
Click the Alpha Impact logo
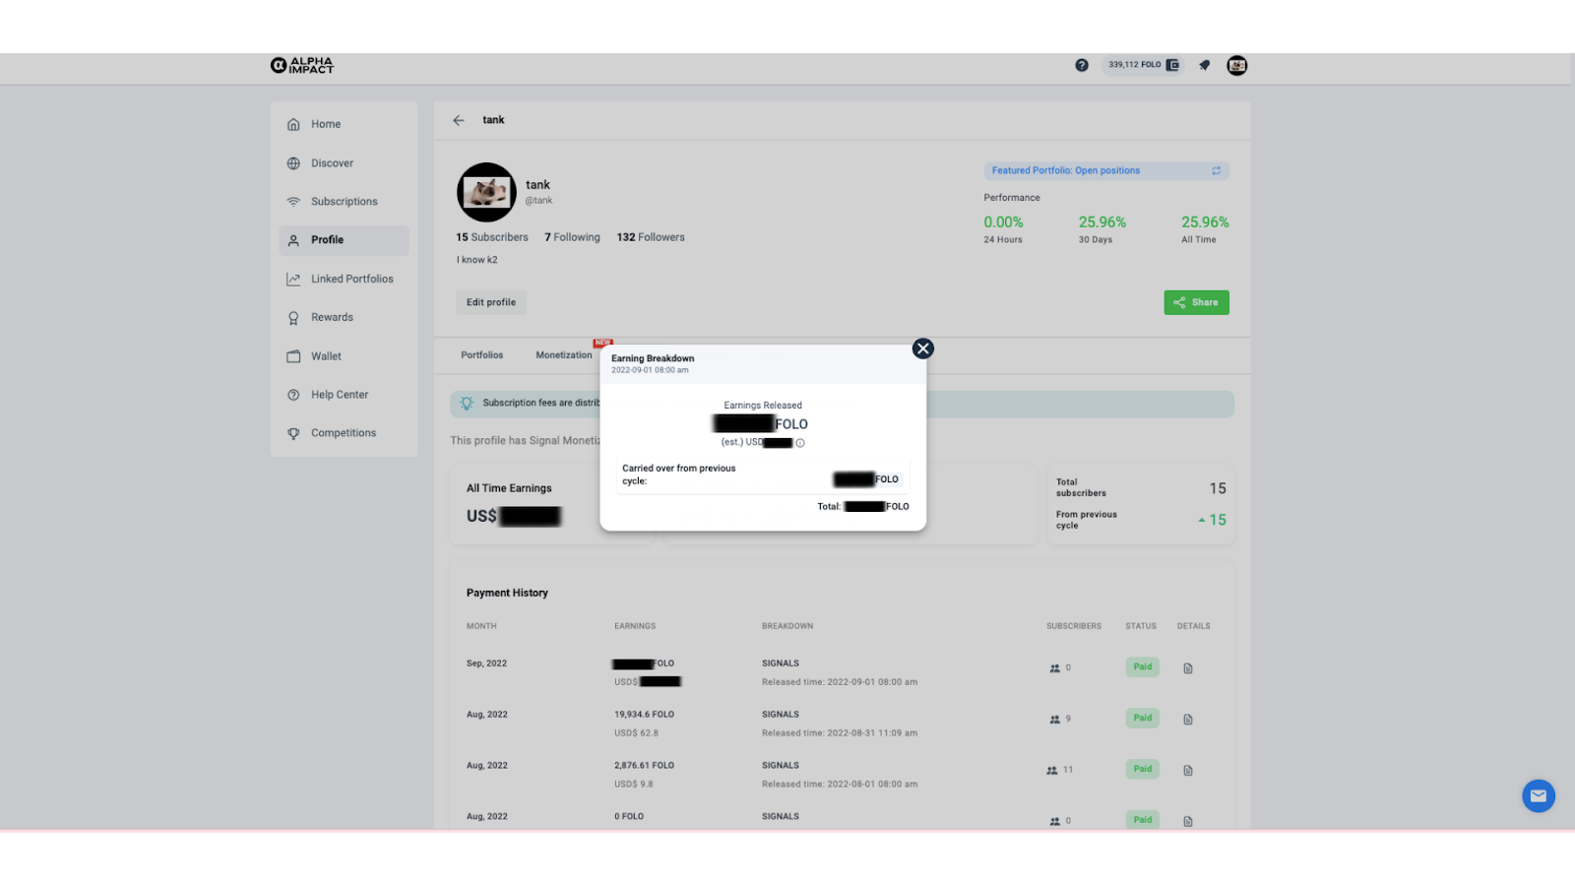(x=302, y=65)
